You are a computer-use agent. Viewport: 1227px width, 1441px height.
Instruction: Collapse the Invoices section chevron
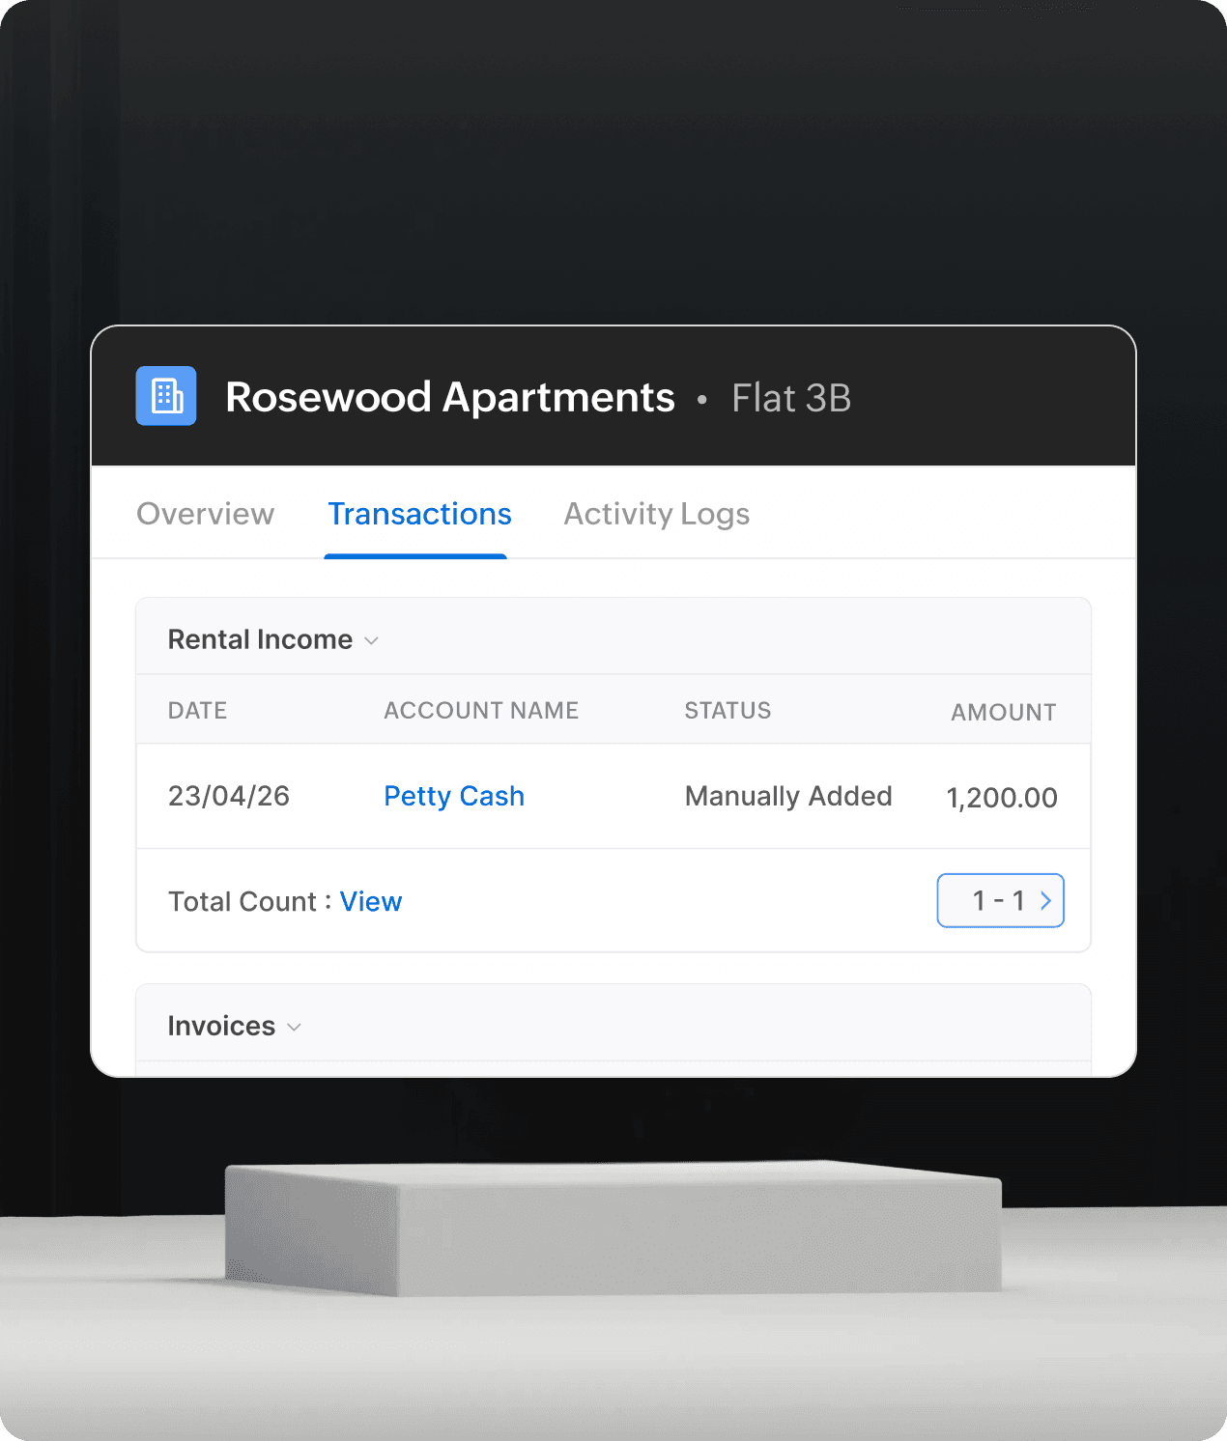(x=295, y=1027)
